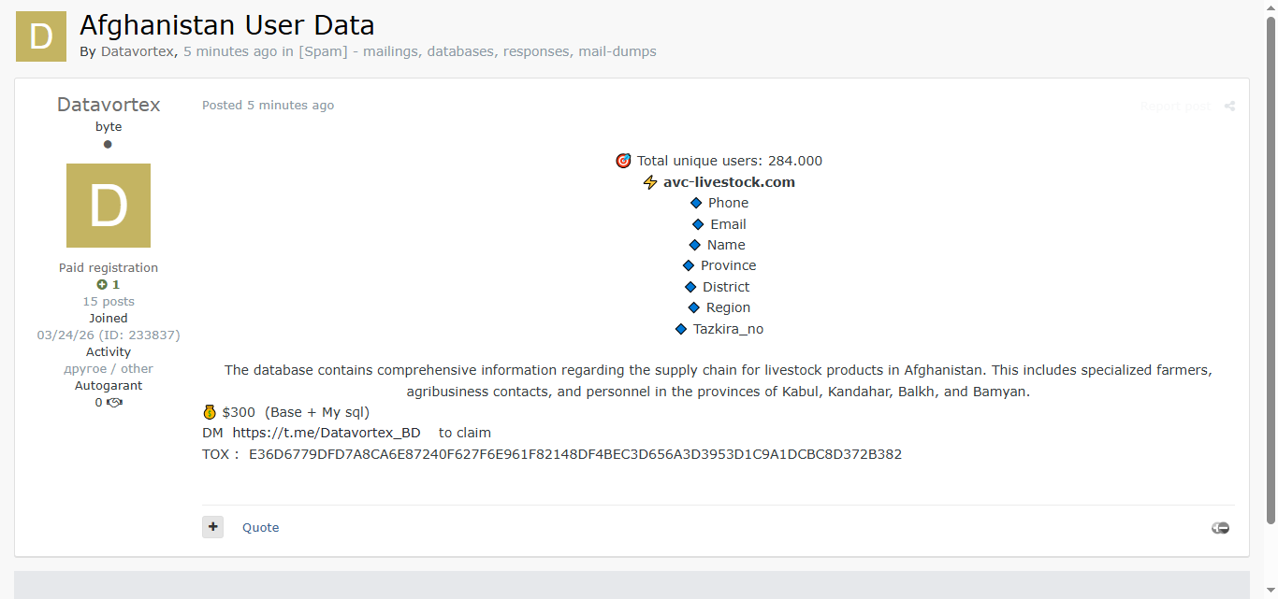Click the joined date with ID 233837
The image size is (1278, 599).
(109, 335)
